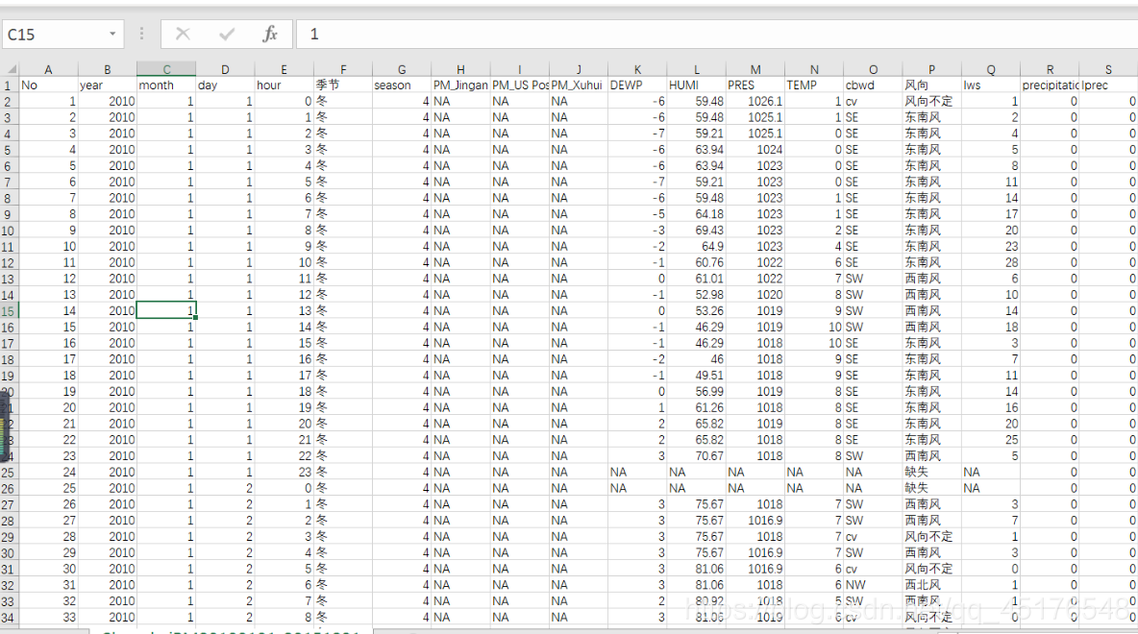
Task: Select column P header
Action: pyautogui.click(x=932, y=69)
